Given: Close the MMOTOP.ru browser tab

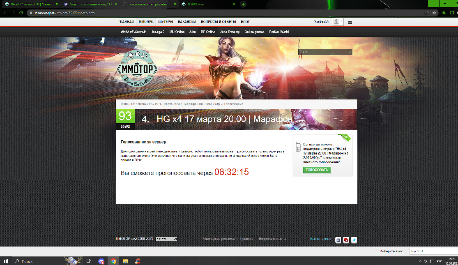Looking at the screenshot, I should point(234,5).
